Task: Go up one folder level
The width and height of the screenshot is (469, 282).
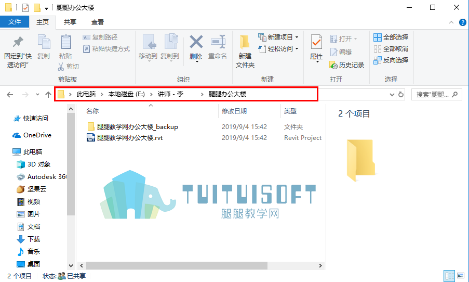Action: pyautogui.click(x=48, y=95)
